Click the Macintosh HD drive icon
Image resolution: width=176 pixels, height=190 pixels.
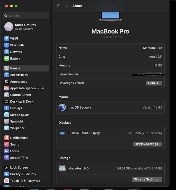point(62,168)
